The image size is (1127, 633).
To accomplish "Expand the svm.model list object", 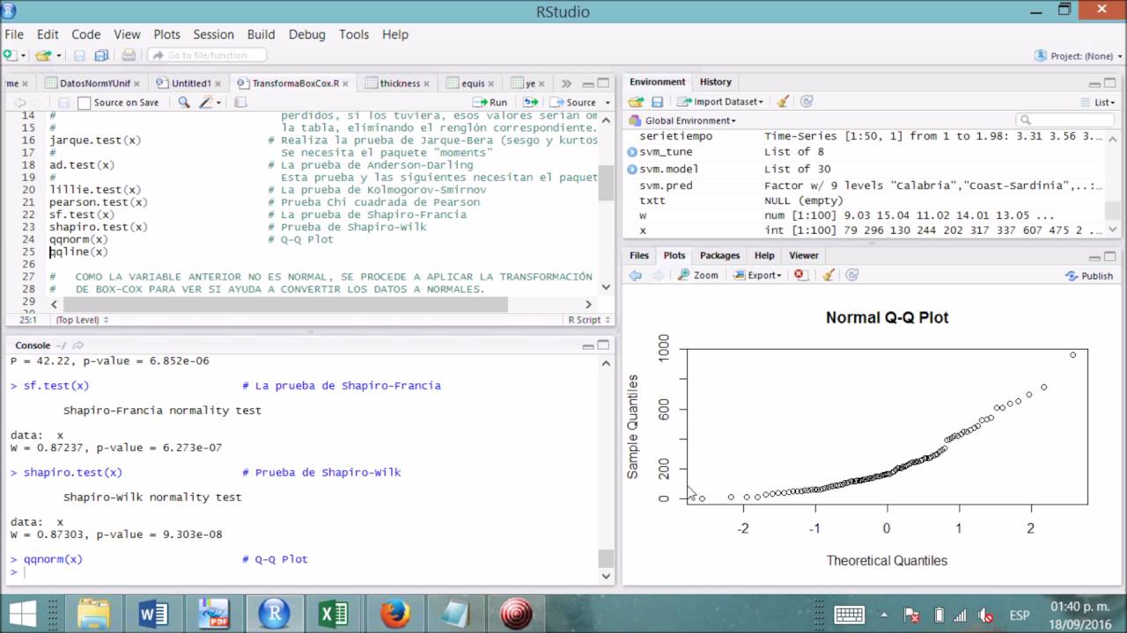I will click(632, 169).
